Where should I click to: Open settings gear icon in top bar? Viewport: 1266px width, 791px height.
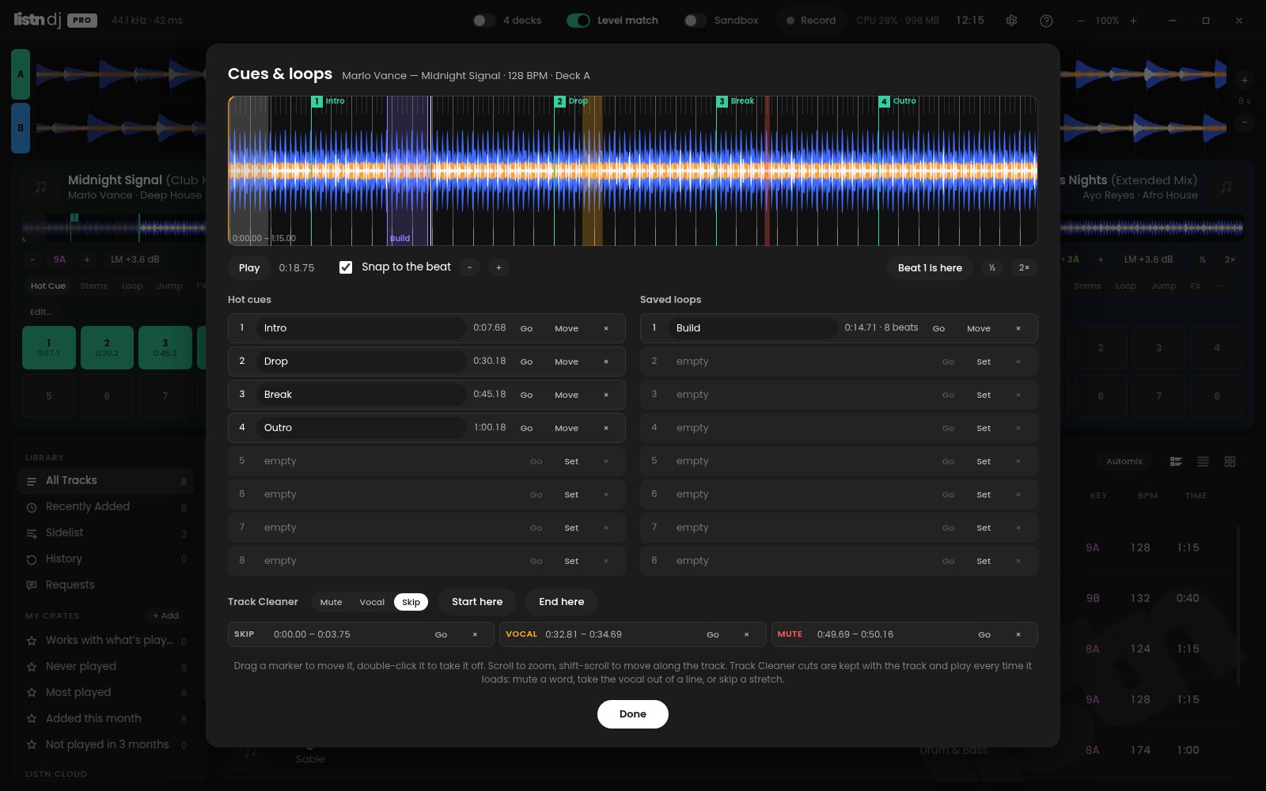click(1011, 21)
